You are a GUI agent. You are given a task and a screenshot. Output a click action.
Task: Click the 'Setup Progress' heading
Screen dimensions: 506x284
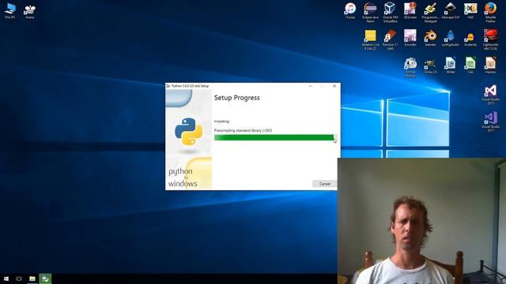tap(237, 98)
